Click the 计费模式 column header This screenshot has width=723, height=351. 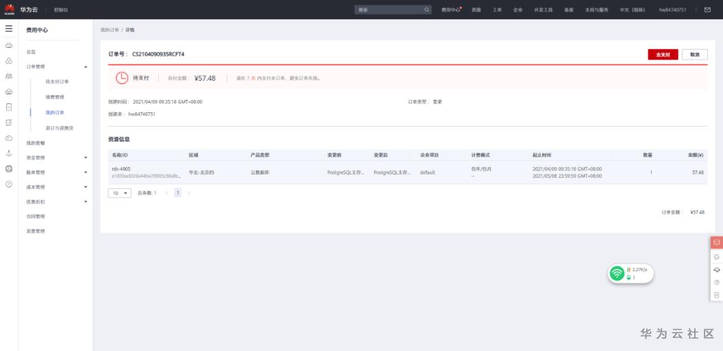tap(480, 155)
